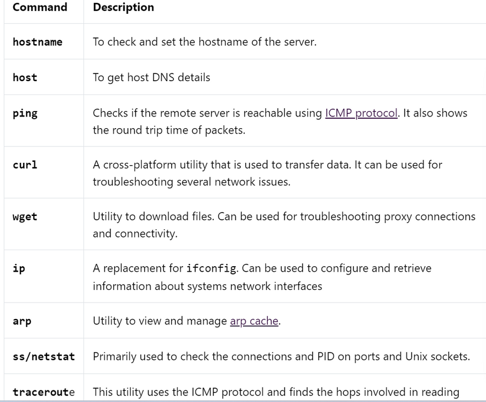Click the curl cross-platform utility description
Image resolution: width=486 pixels, height=402 pixels.
pos(267,165)
